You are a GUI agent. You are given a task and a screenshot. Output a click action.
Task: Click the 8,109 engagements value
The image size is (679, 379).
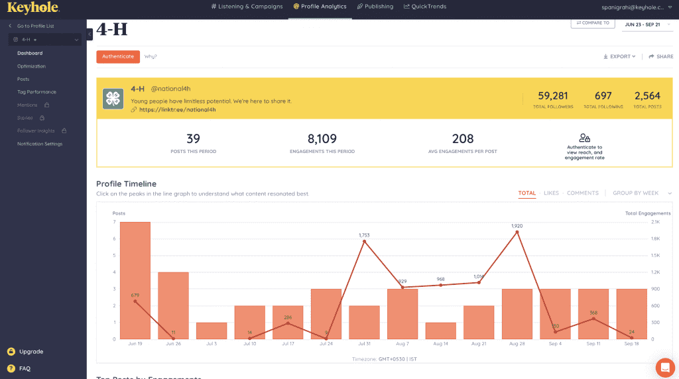tap(322, 139)
